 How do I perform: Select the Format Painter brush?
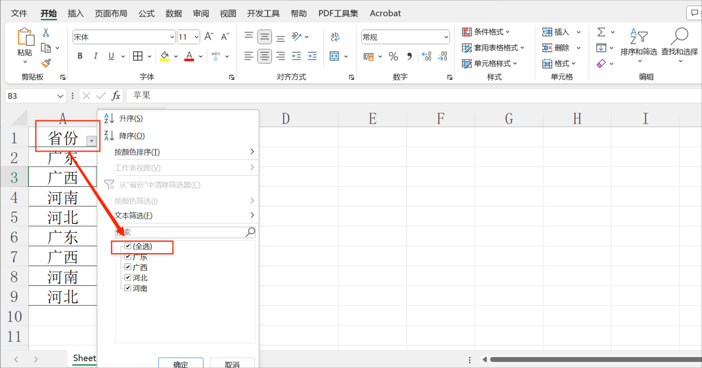click(x=46, y=64)
